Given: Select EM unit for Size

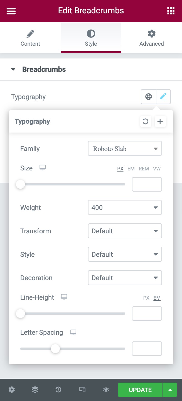Looking at the screenshot, I should (131, 168).
